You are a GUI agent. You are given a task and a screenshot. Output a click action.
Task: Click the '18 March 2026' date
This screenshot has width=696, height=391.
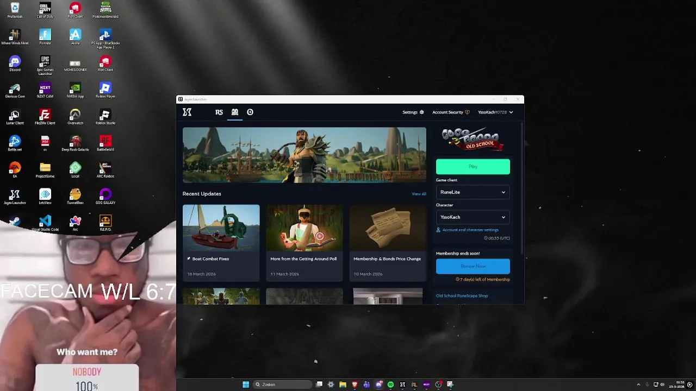[x=202, y=274]
